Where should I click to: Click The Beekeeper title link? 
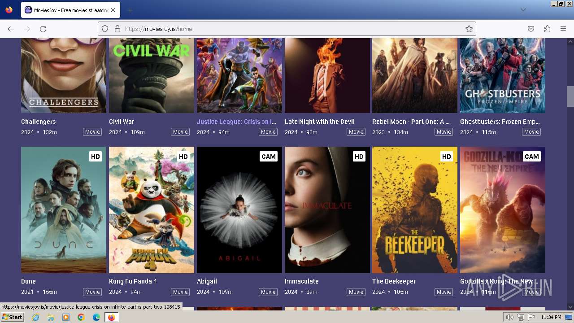(x=394, y=281)
